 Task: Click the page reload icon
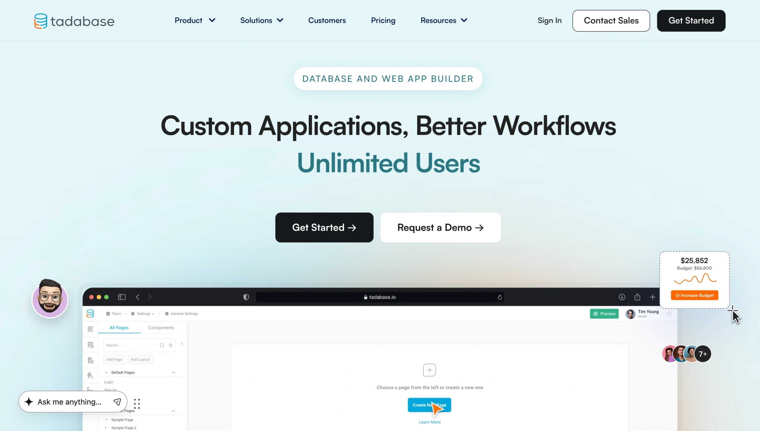[x=500, y=297]
